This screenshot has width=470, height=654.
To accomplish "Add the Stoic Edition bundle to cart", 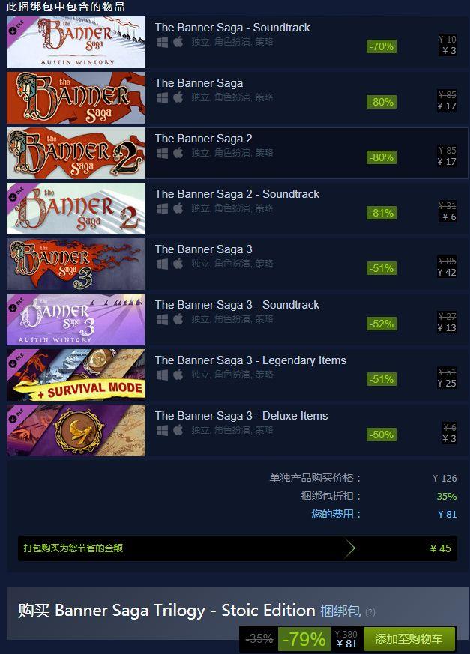I will [409, 638].
